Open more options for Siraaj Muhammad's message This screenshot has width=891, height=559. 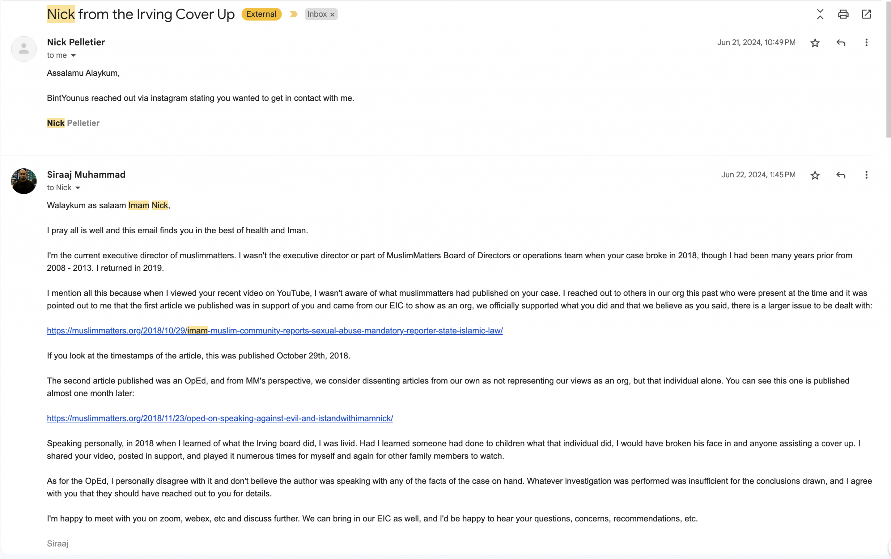(x=866, y=175)
